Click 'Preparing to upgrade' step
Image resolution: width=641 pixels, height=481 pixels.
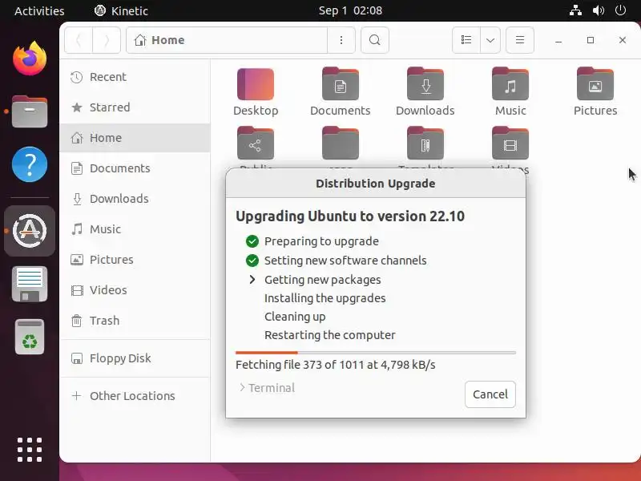pyautogui.click(x=321, y=241)
